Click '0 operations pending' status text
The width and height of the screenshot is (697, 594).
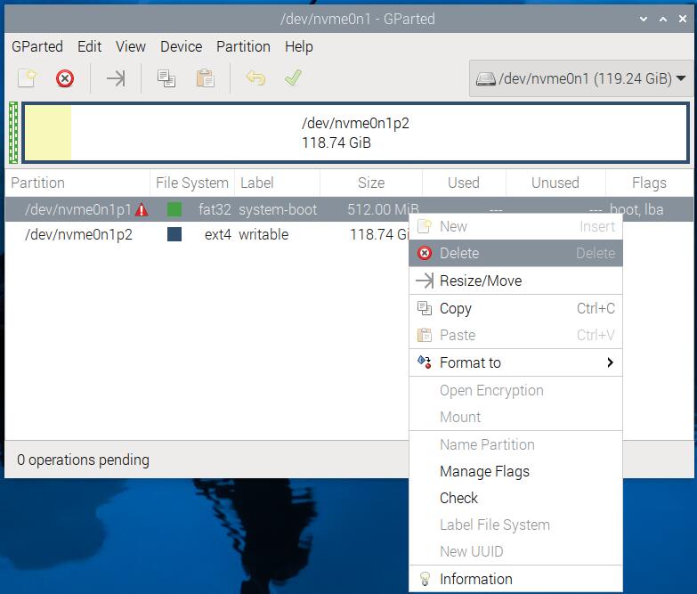83,460
